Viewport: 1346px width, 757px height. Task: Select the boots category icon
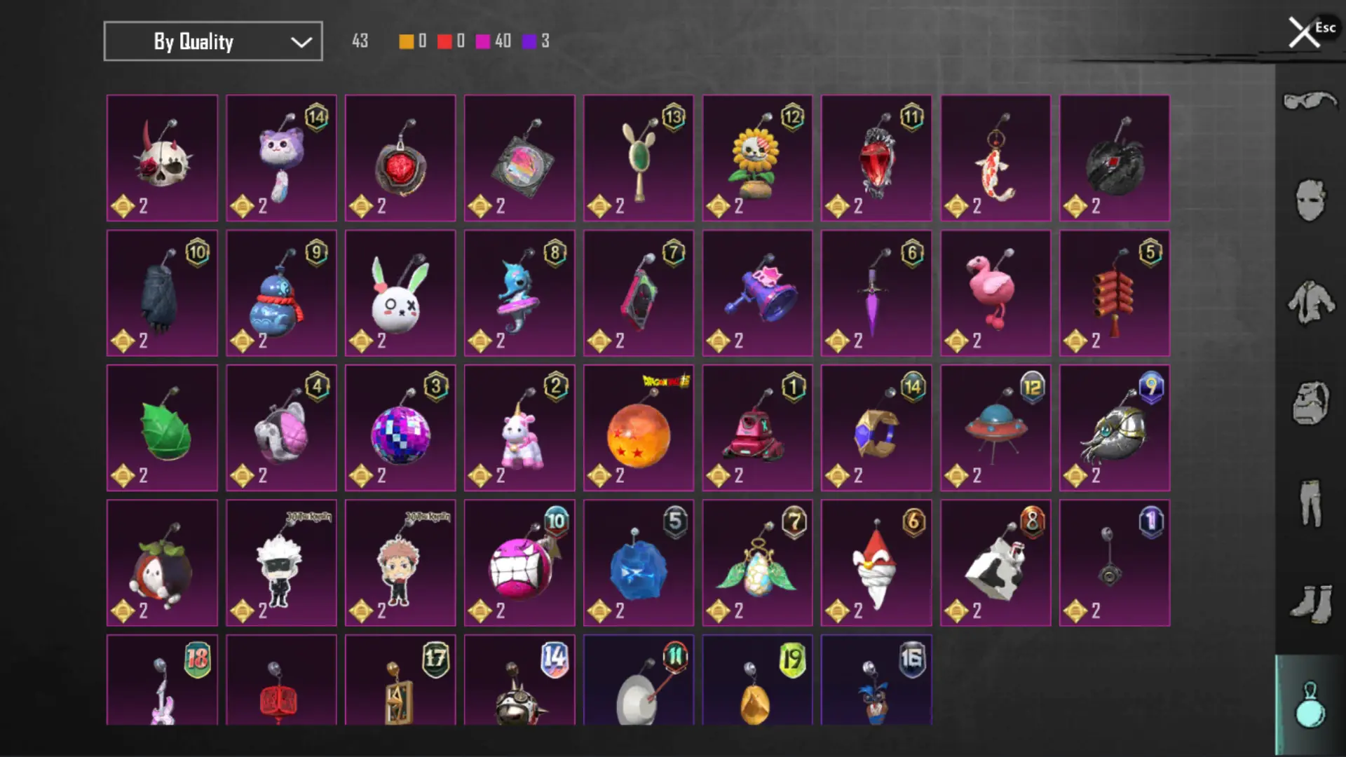click(x=1310, y=603)
